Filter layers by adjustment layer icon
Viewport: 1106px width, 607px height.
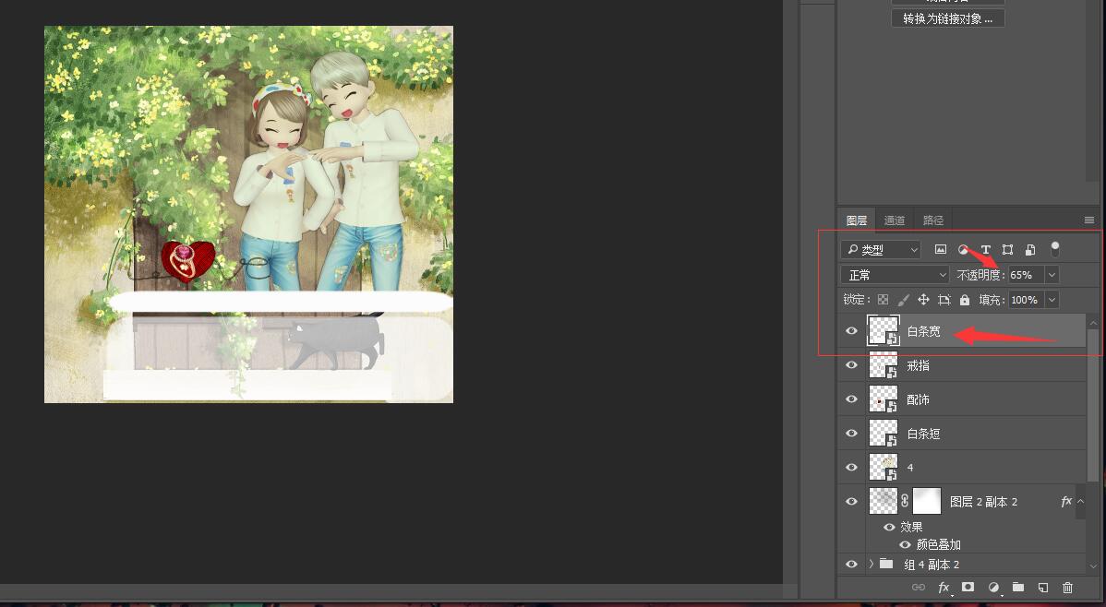click(963, 250)
